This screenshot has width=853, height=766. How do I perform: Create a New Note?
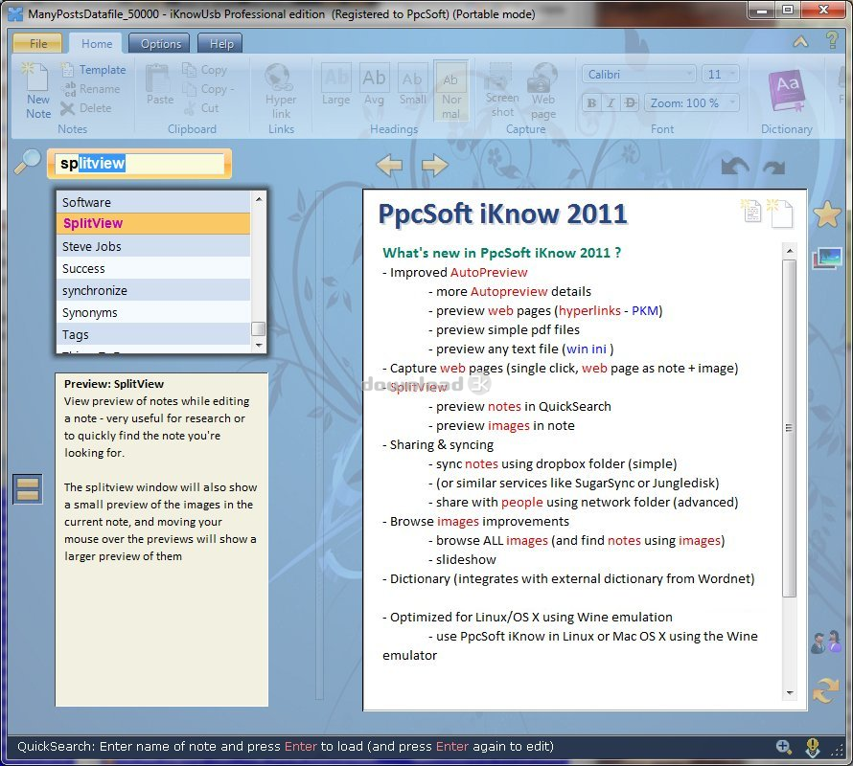[x=37, y=90]
